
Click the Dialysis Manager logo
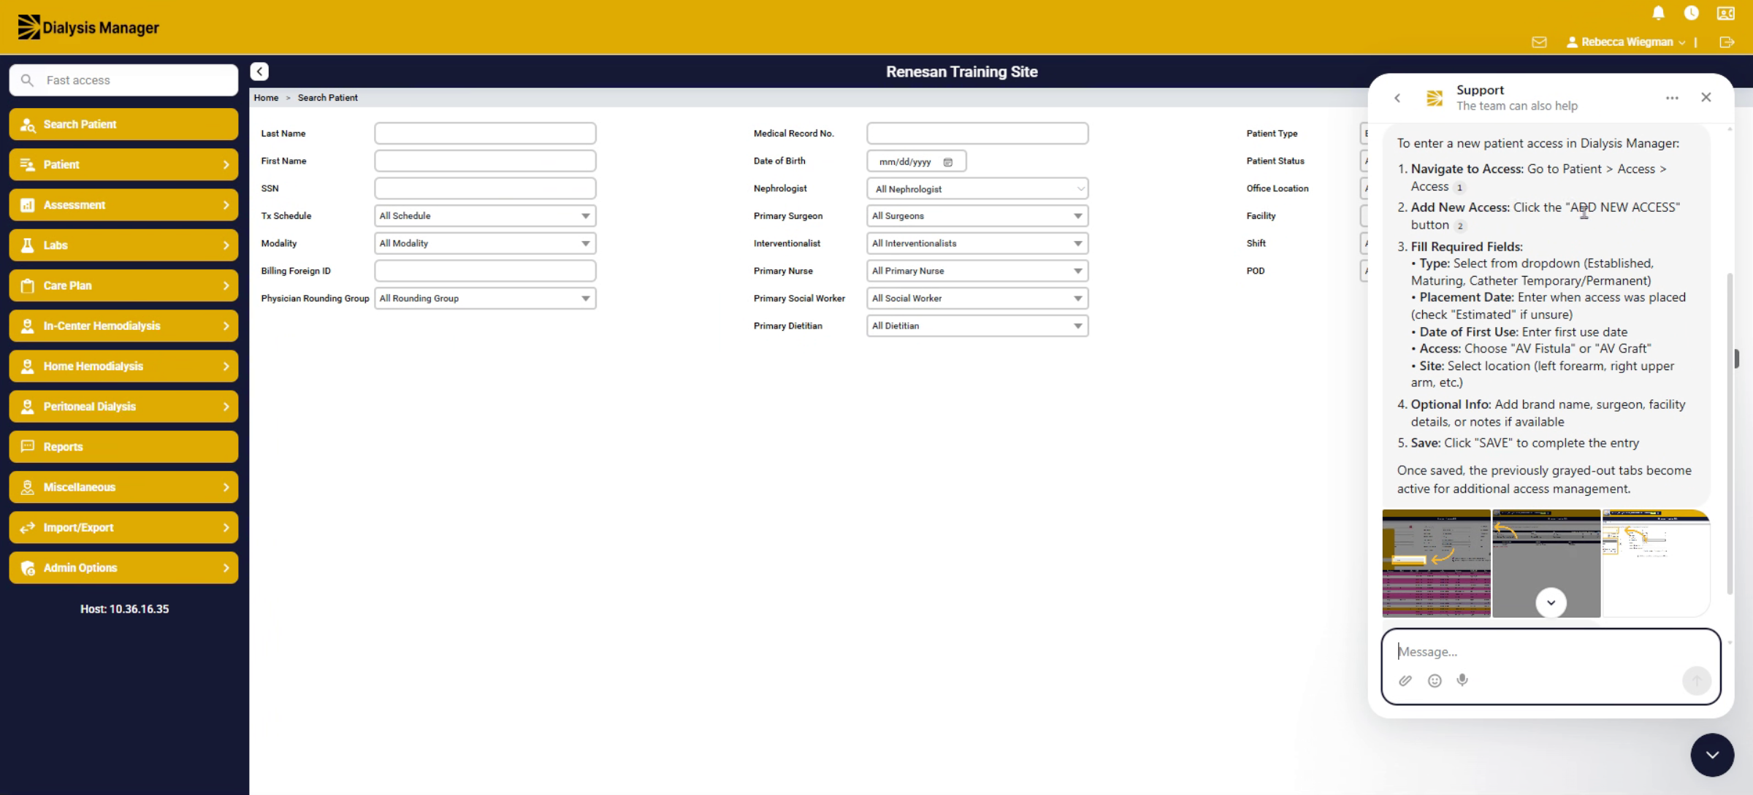(88, 27)
